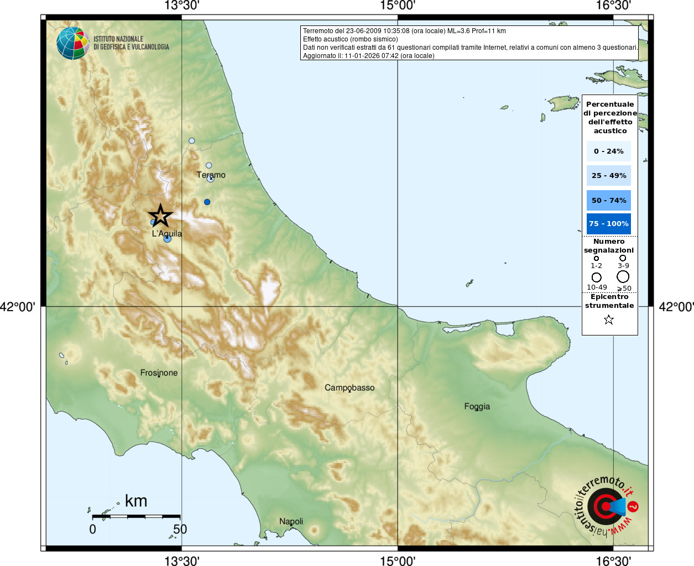
Task: Select the 75 - 100% legend swatch
Action: (608, 224)
